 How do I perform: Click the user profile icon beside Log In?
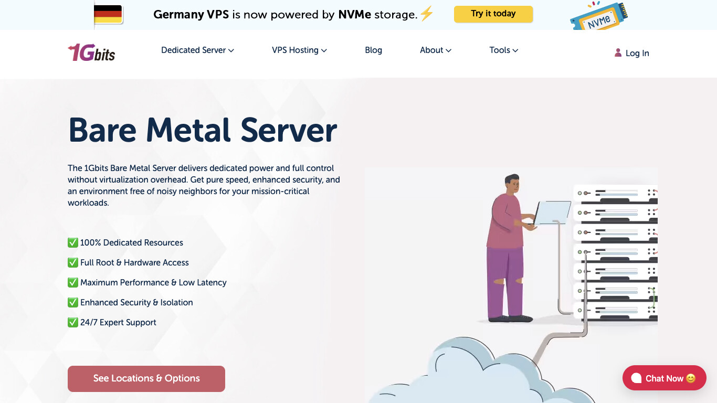click(x=618, y=52)
